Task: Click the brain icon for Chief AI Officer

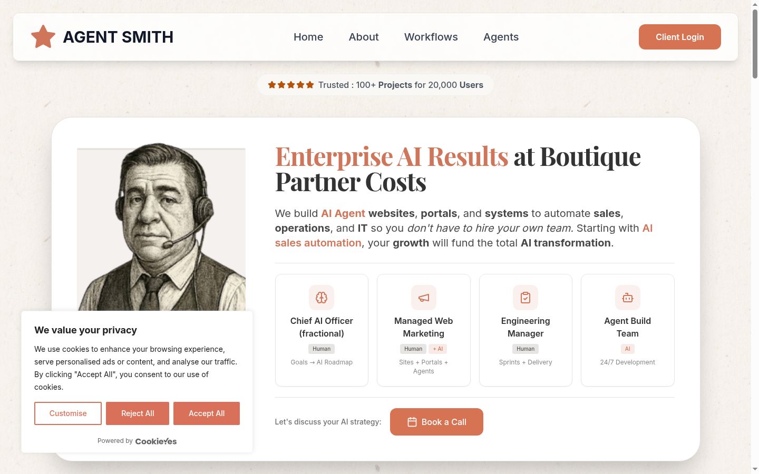Action: (322, 298)
